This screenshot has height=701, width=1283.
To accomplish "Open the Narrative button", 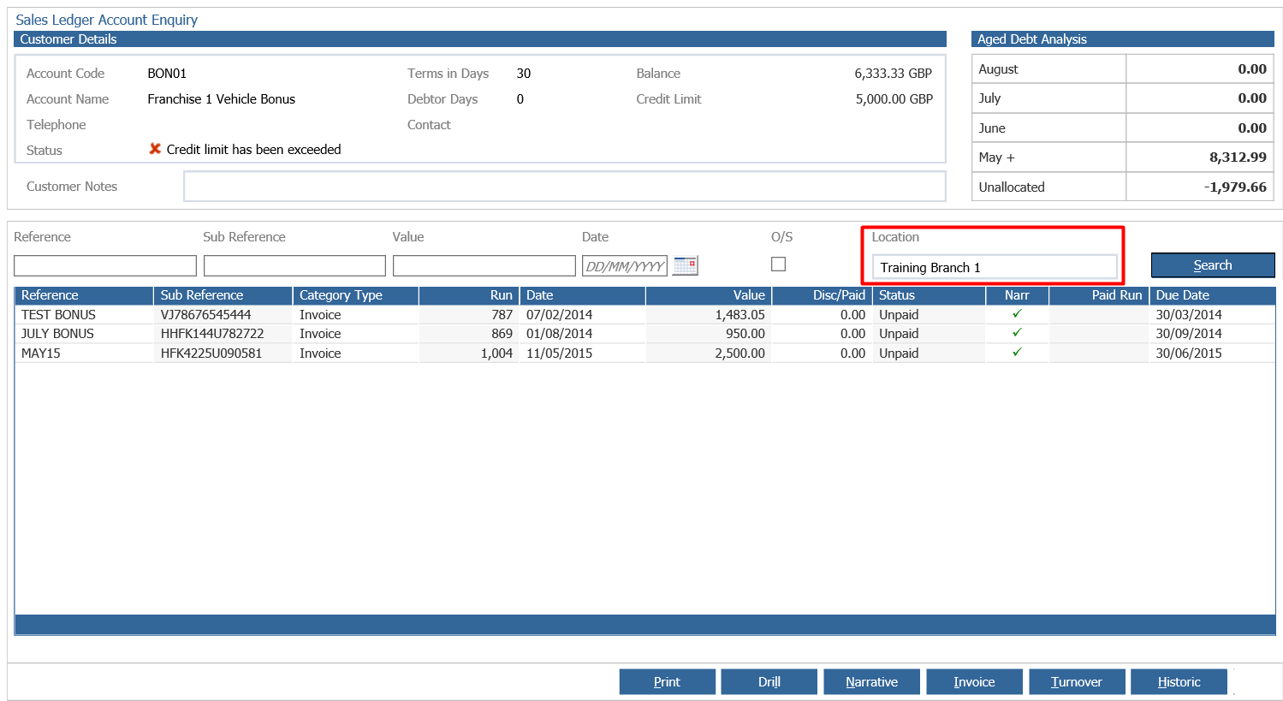I will 871,682.
